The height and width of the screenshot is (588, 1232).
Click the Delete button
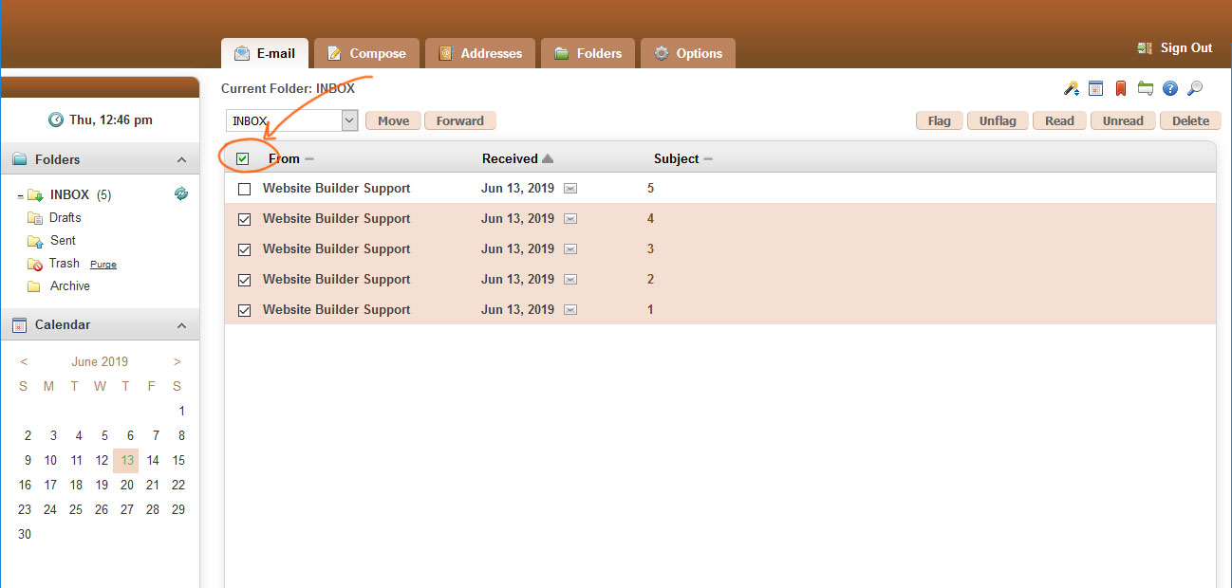coord(1190,120)
